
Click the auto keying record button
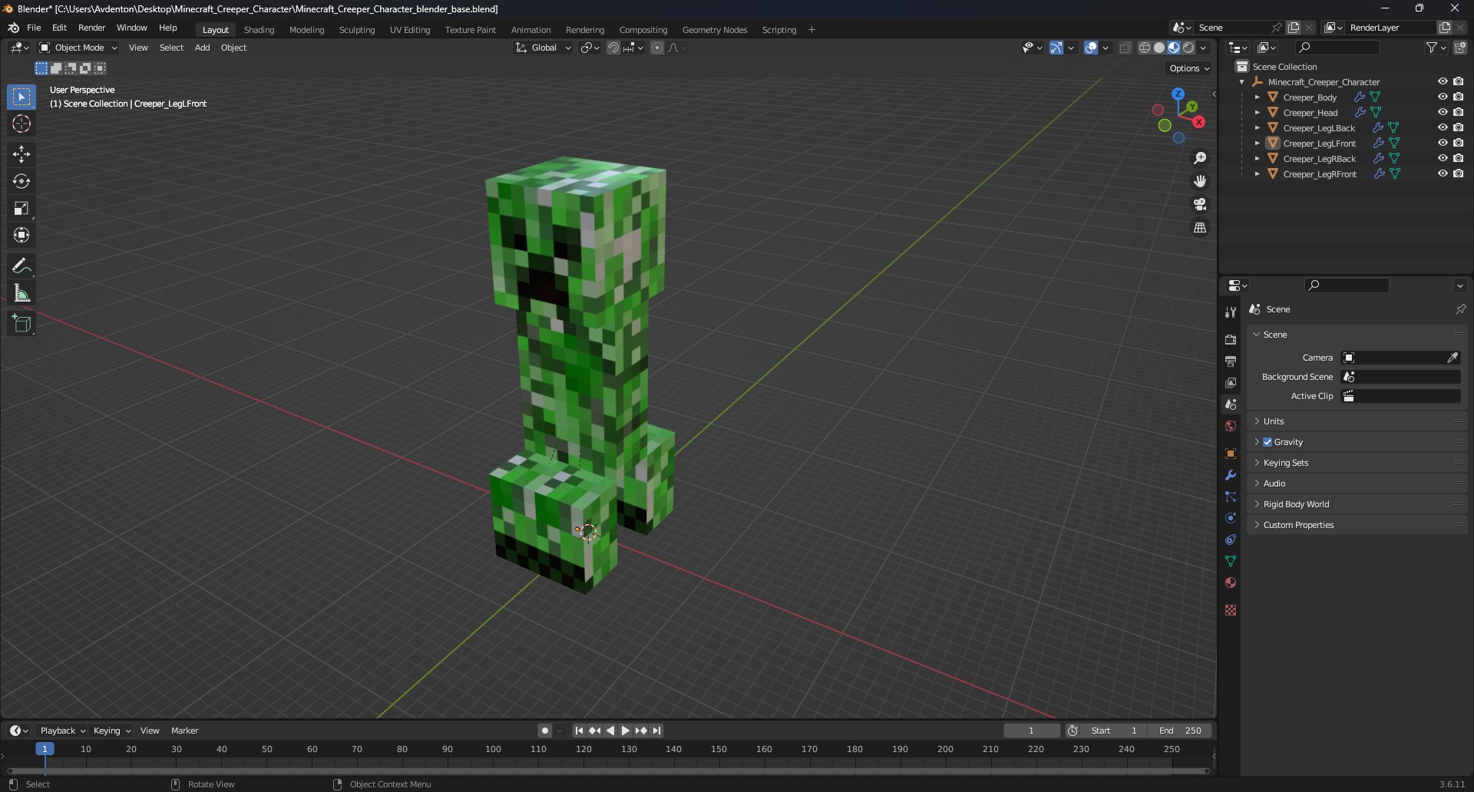point(545,731)
